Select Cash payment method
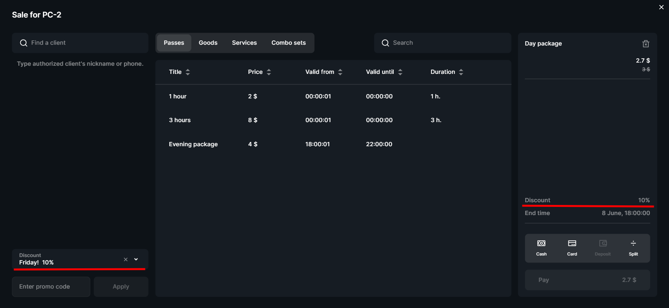This screenshot has height=308, width=669. 541,248
